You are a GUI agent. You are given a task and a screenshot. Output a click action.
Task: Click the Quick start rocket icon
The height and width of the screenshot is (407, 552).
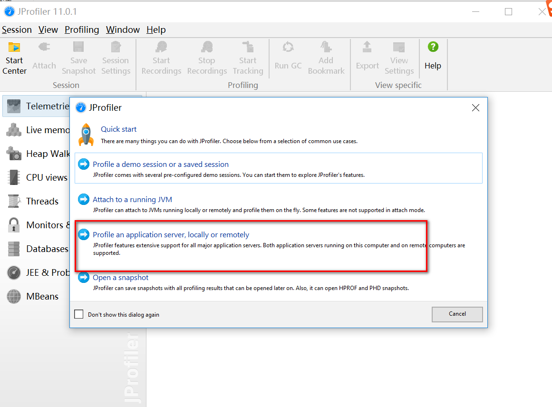86,135
